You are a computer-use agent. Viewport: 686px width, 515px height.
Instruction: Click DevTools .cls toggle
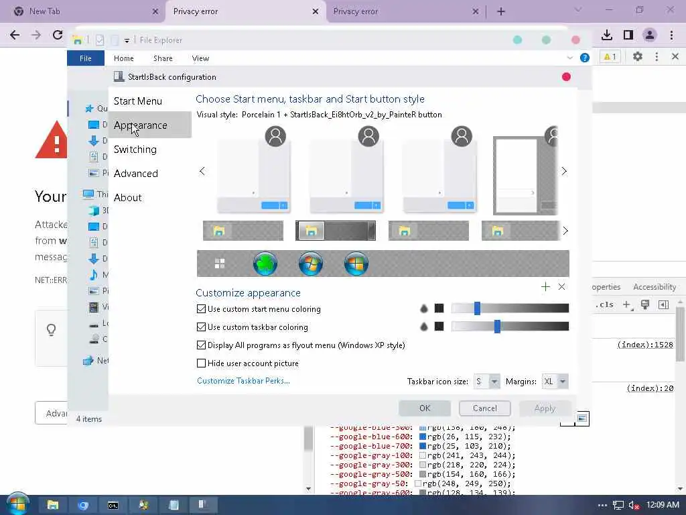pos(604,305)
